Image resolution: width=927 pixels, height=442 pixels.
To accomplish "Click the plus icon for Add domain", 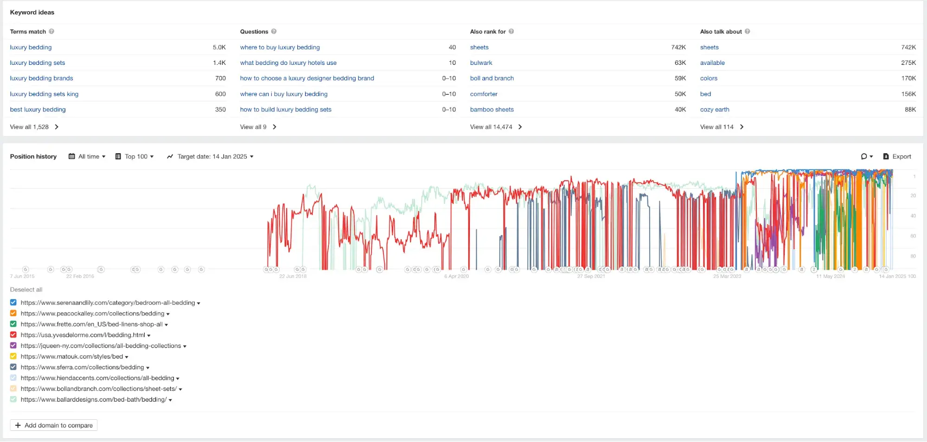I will 18,425.
